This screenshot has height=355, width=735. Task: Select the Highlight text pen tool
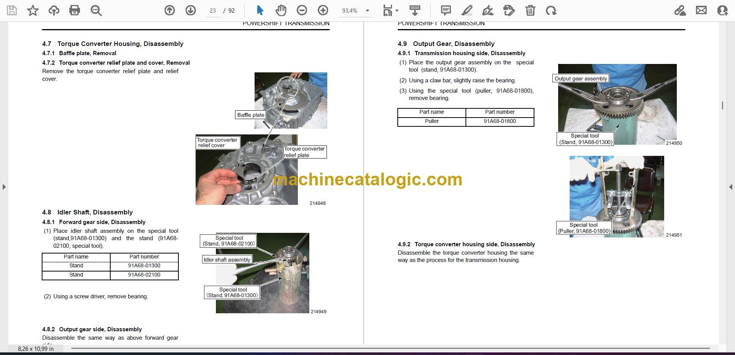(x=467, y=10)
